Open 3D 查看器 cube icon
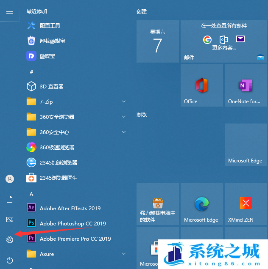Viewport: 268px width, 269px height. tap(31, 86)
